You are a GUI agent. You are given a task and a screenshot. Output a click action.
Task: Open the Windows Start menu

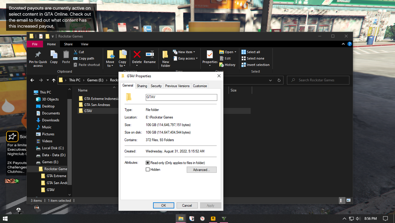(x=5, y=218)
